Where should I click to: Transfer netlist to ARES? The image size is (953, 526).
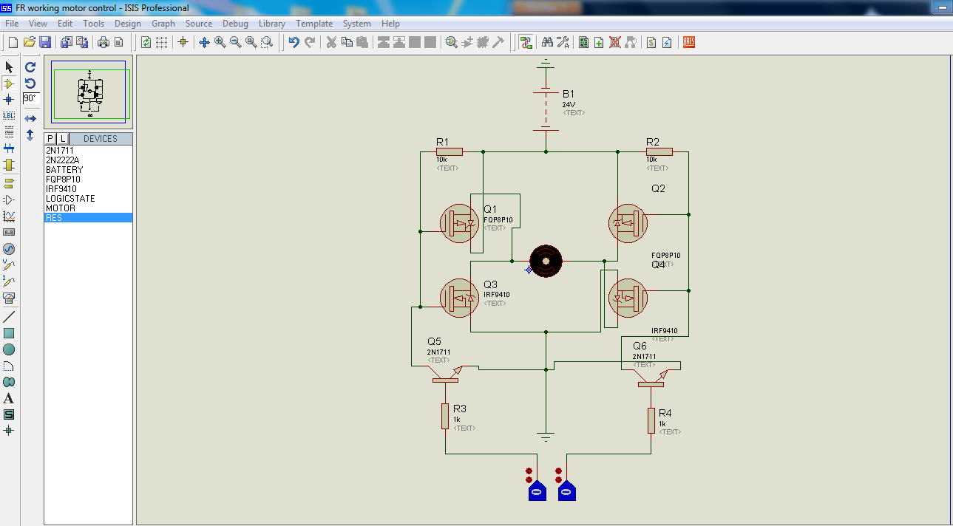[x=689, y=42]
